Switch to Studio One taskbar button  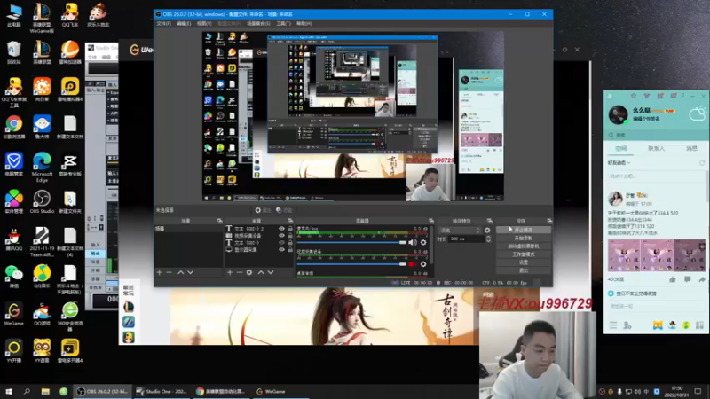pyautogui.click(x=162, y=391)
